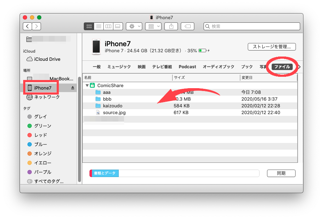
Task: Open iCloud Drive in the sidebar
Action: 43,59
